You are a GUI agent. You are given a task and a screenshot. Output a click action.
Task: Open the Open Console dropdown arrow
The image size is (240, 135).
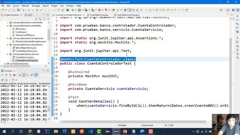(x=16, y=80)
